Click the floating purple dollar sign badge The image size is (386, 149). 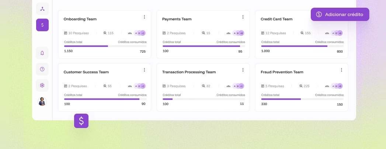81,121
